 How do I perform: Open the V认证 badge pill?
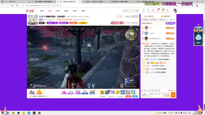coord(42,23)
